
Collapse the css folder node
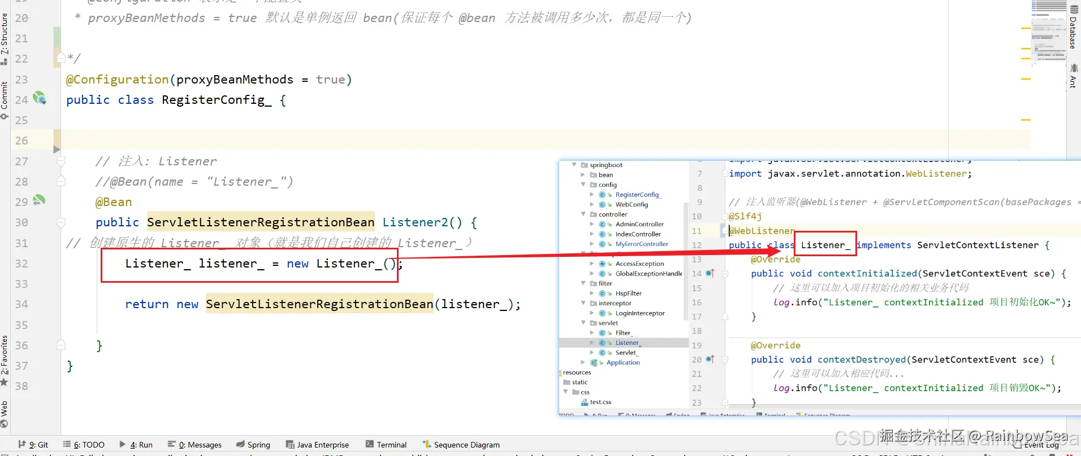(565, 392)
